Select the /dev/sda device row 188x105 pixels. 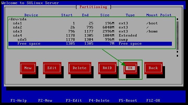pos(90,19)
